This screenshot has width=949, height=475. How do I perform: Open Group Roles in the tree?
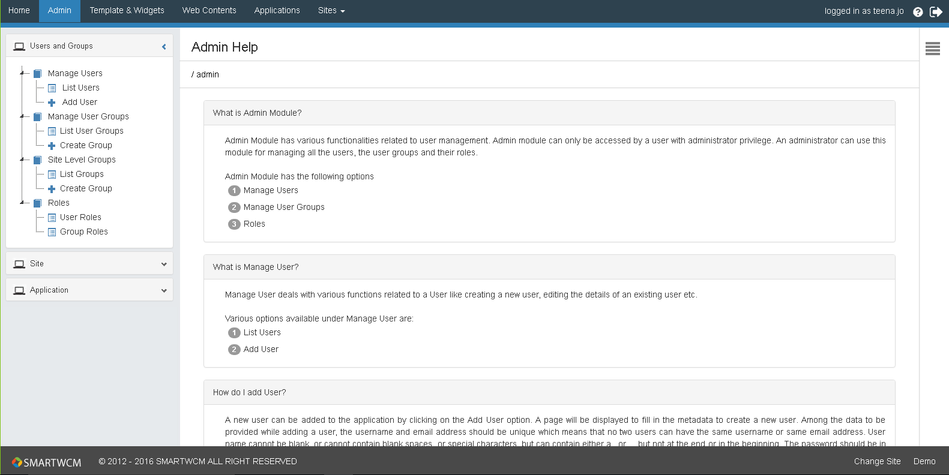(x=84, y=232)
